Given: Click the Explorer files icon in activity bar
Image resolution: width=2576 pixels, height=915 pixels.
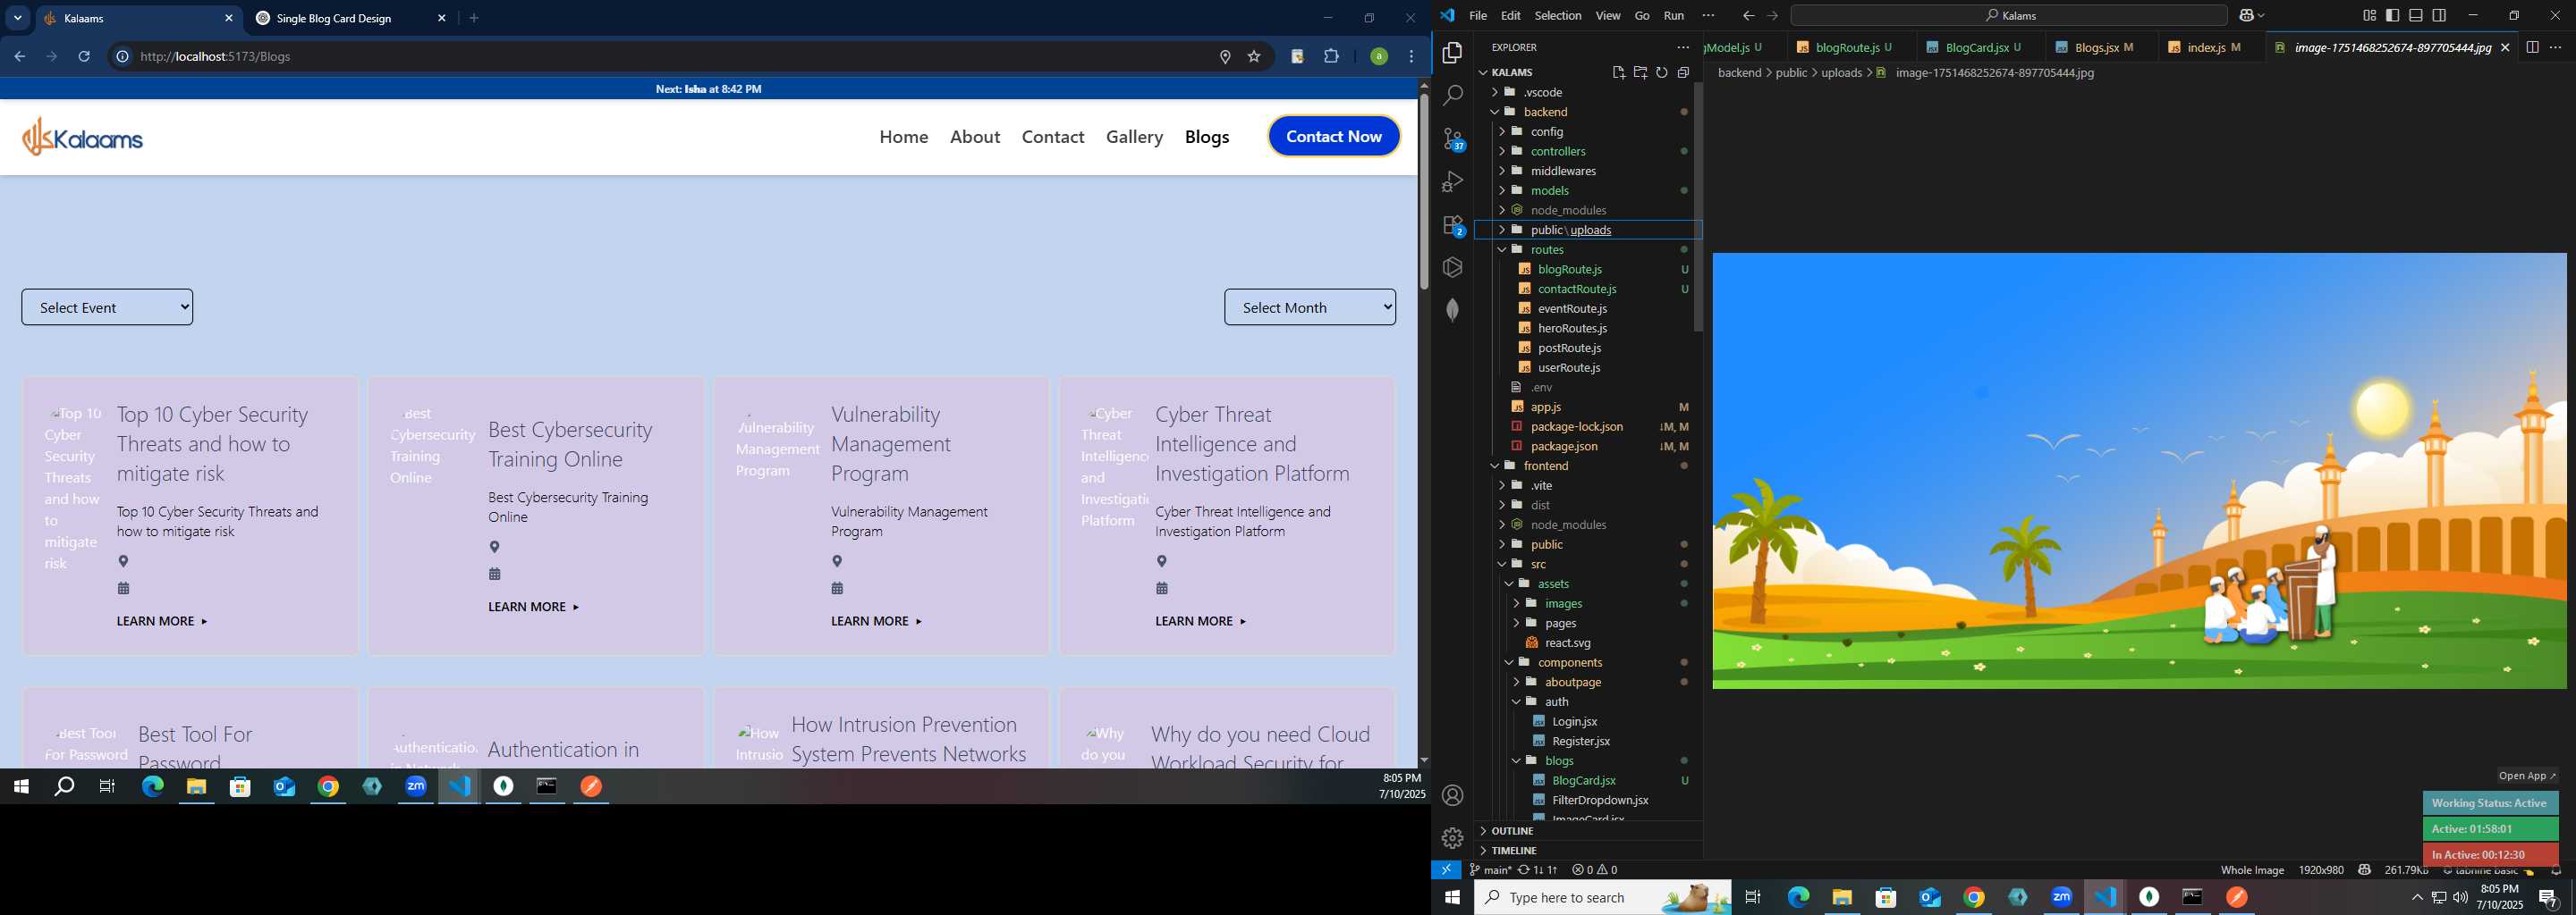Looking at the screenshot, I should tap(1453, 52).
